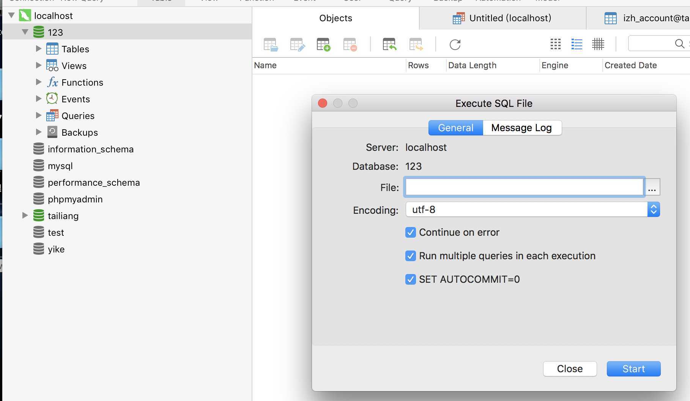Click the yike database icon

[x=39, y=249]
